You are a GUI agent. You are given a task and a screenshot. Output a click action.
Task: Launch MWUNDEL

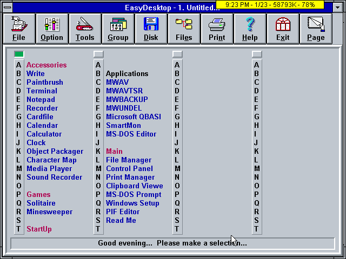124,108
